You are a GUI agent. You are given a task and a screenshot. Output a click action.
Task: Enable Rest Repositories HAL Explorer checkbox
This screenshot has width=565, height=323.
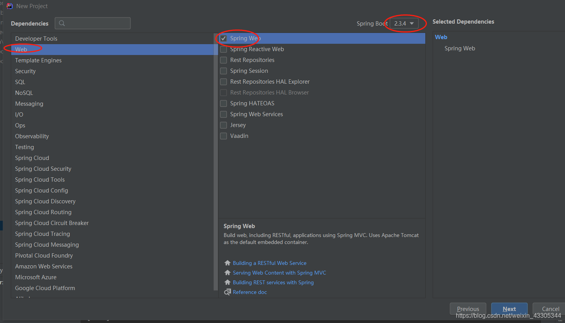point(224,82)
